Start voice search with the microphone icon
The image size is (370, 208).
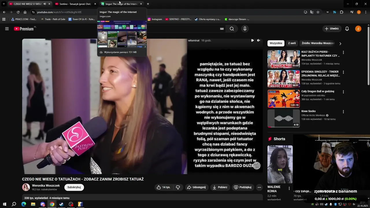click(x=245, y=29)
